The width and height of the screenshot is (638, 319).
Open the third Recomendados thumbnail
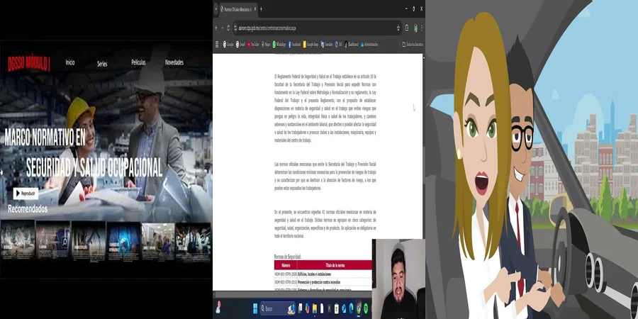point(89,241)
